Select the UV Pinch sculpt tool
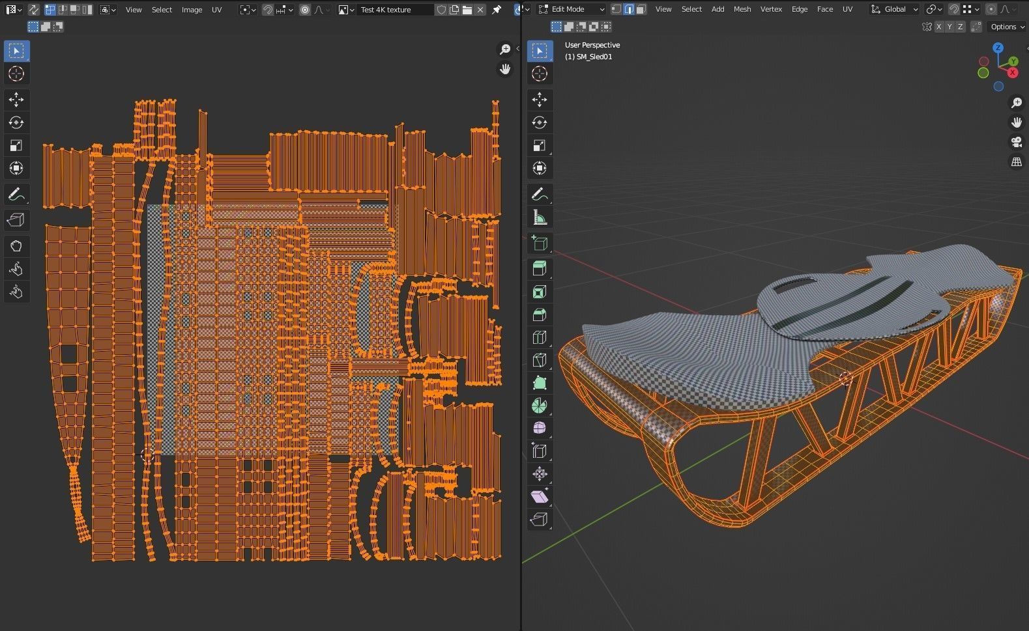The height and width of the screenshot is (631, 1029). [x=16, y=292]
